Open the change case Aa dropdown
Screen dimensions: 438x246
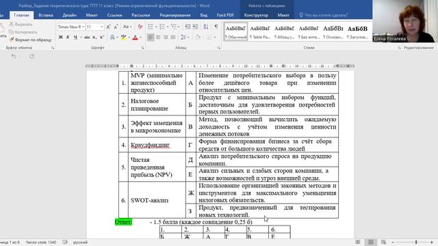point(127,27)
